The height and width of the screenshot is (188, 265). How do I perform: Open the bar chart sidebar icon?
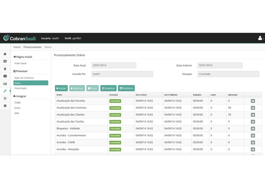[x=5, y=83]
